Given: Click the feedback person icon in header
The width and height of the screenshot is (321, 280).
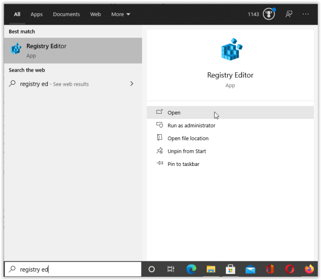Looking at the screenshot, I should pyautogui.click(x=289, y=14).
